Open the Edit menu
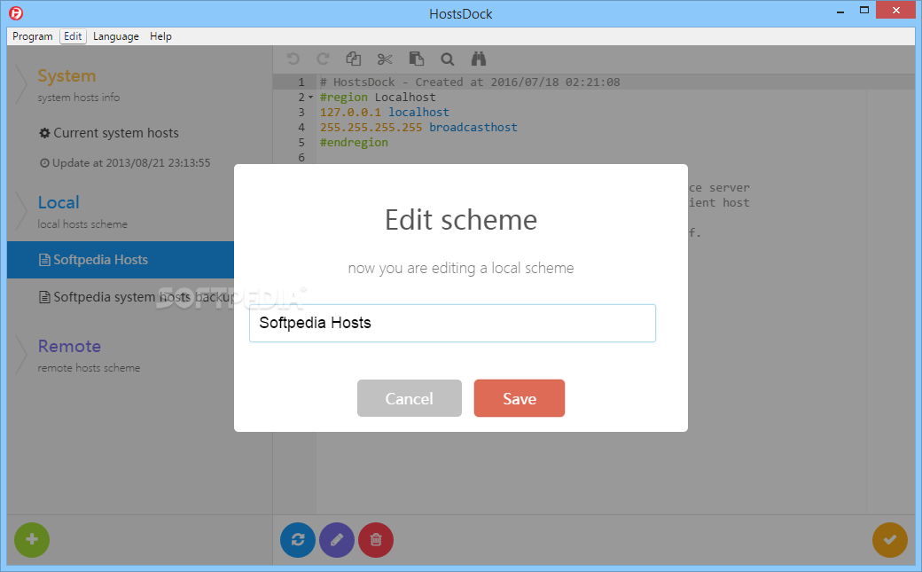The image size is (922, 572). click(73, 36)
